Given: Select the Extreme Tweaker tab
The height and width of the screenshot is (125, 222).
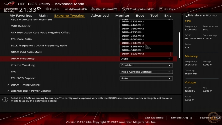Looking at the screenshot, I should [x=69, y=15].
